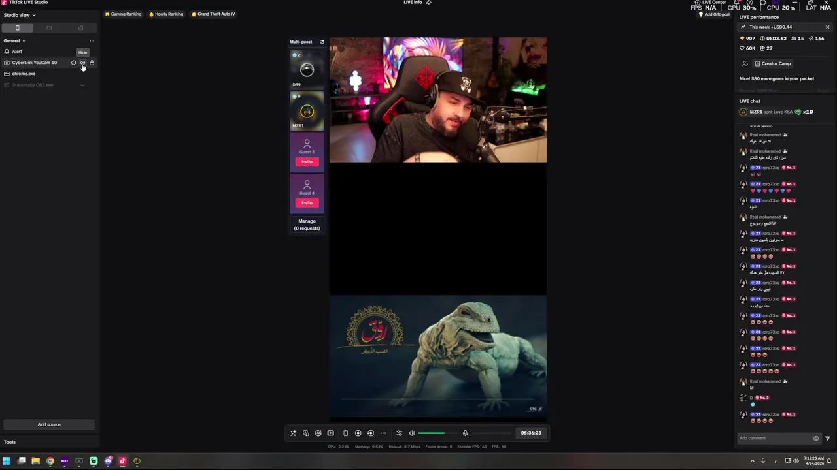Screen dimensions: 837x470
Task: Open Manage guest requests
Action: tap(307, 225)
